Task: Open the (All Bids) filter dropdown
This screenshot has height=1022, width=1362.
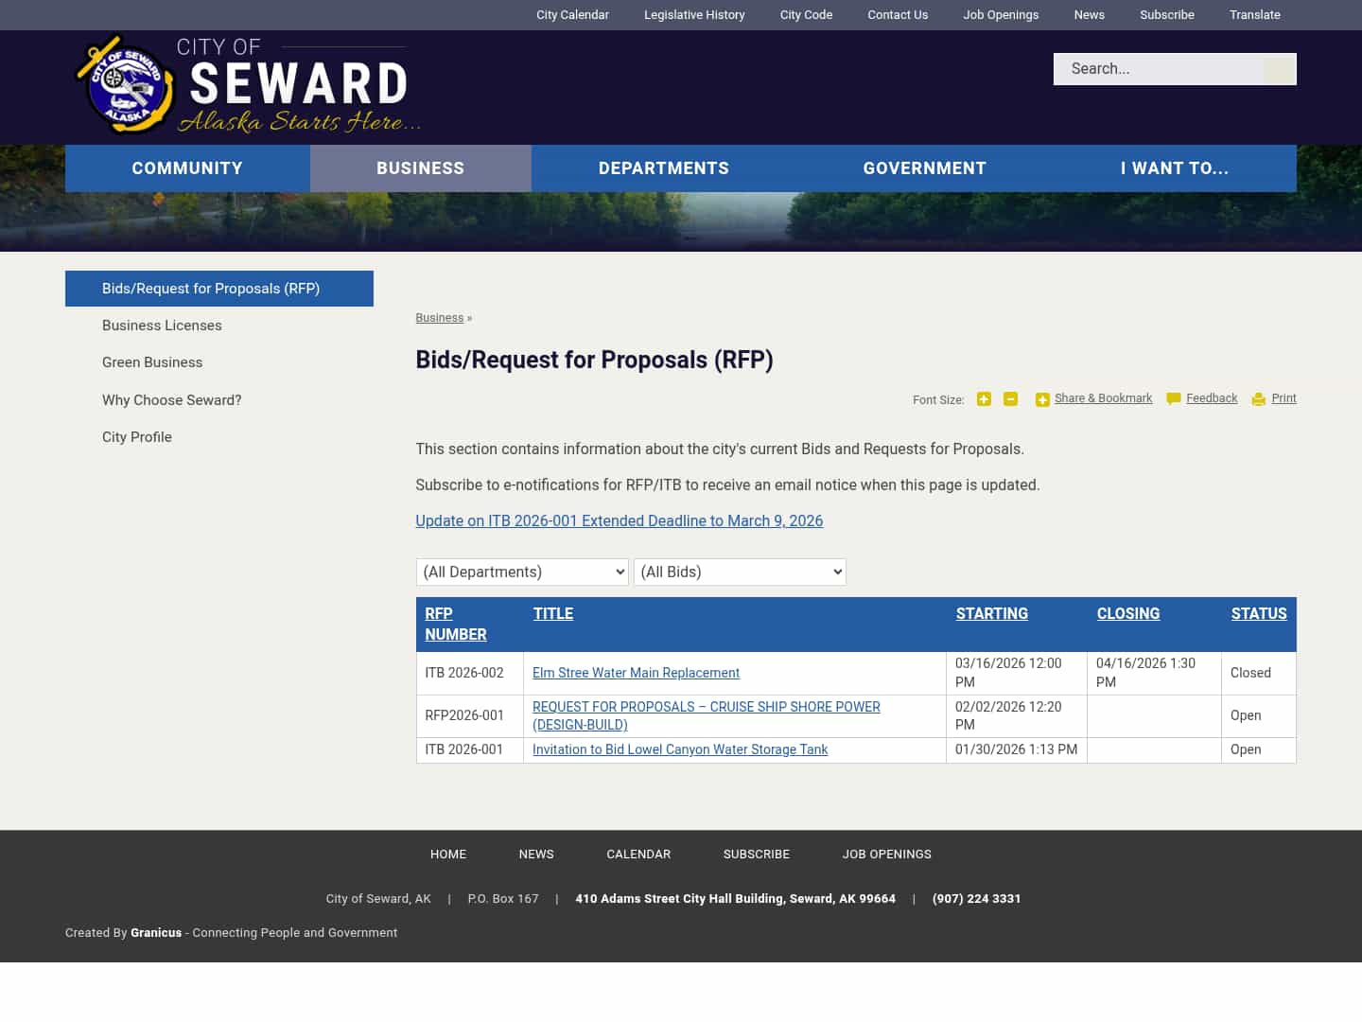Action: (x=740, y=572)
